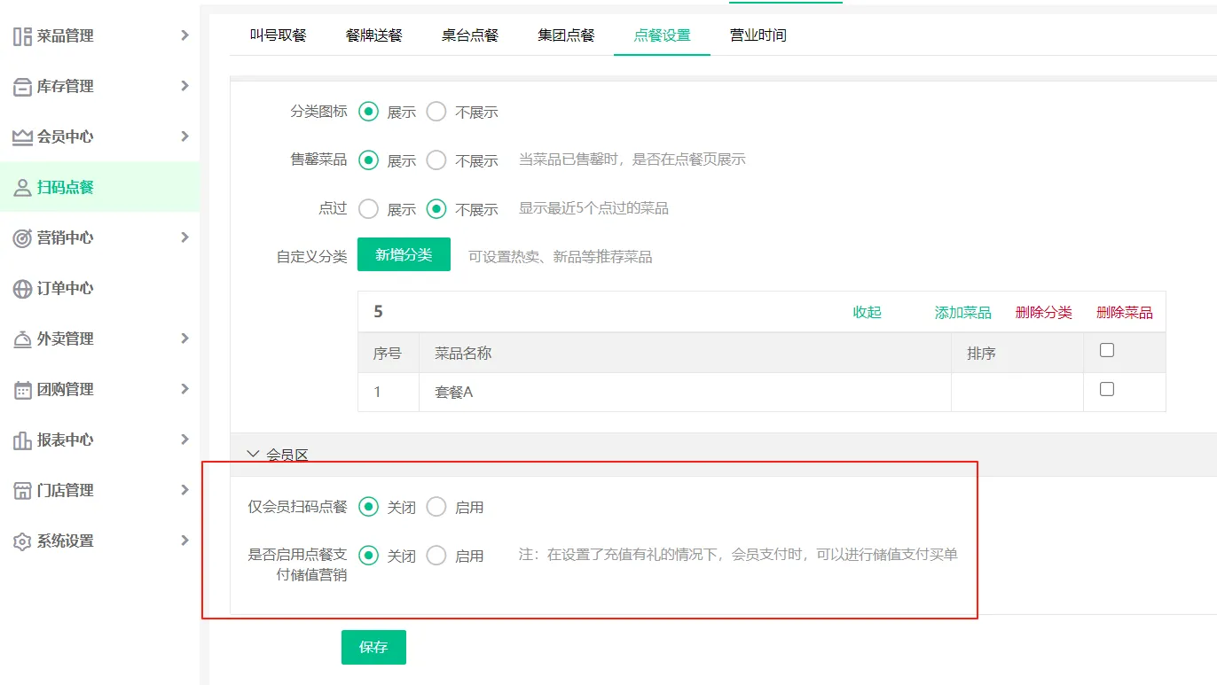Click the 营销中心 target icon
This screenshot has width=1217, height=685.
click(x=22, y=238)
